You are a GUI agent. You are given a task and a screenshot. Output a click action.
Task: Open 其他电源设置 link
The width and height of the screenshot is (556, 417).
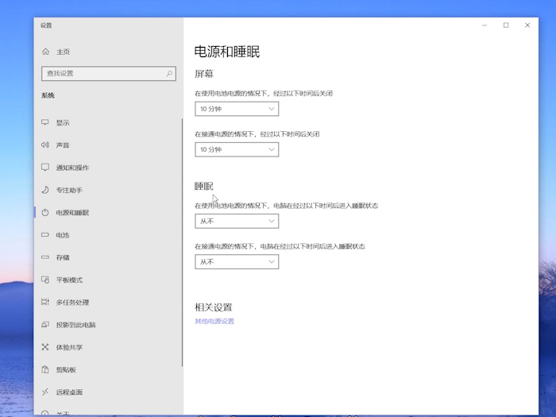pos(214,321)
